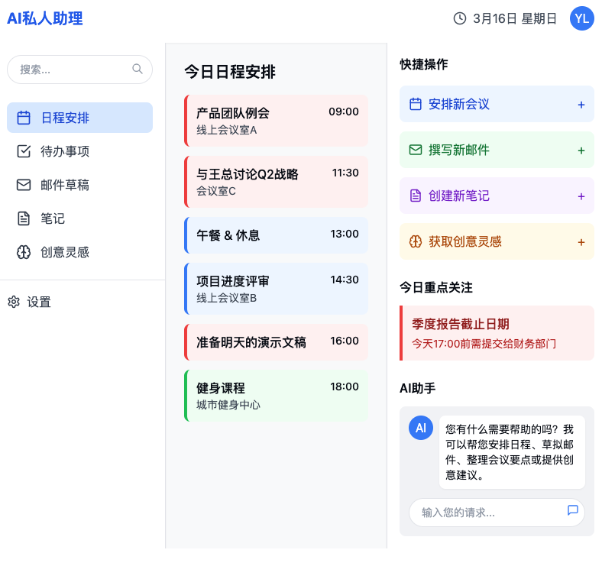Click 今天17:00前需提交给财务部门 text
The image size is (602, 579).
pos(484,344)
